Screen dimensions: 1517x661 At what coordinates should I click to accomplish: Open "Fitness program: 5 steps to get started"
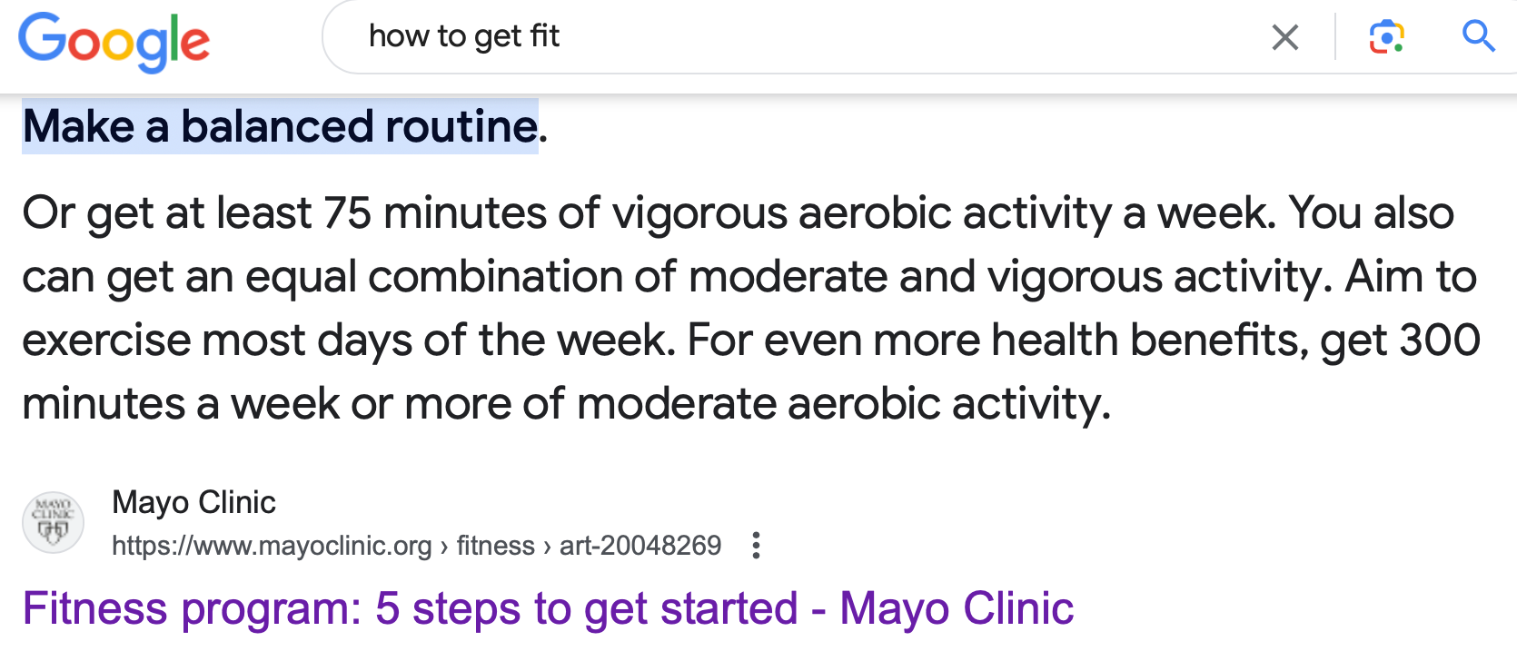(x=545, y=608)
